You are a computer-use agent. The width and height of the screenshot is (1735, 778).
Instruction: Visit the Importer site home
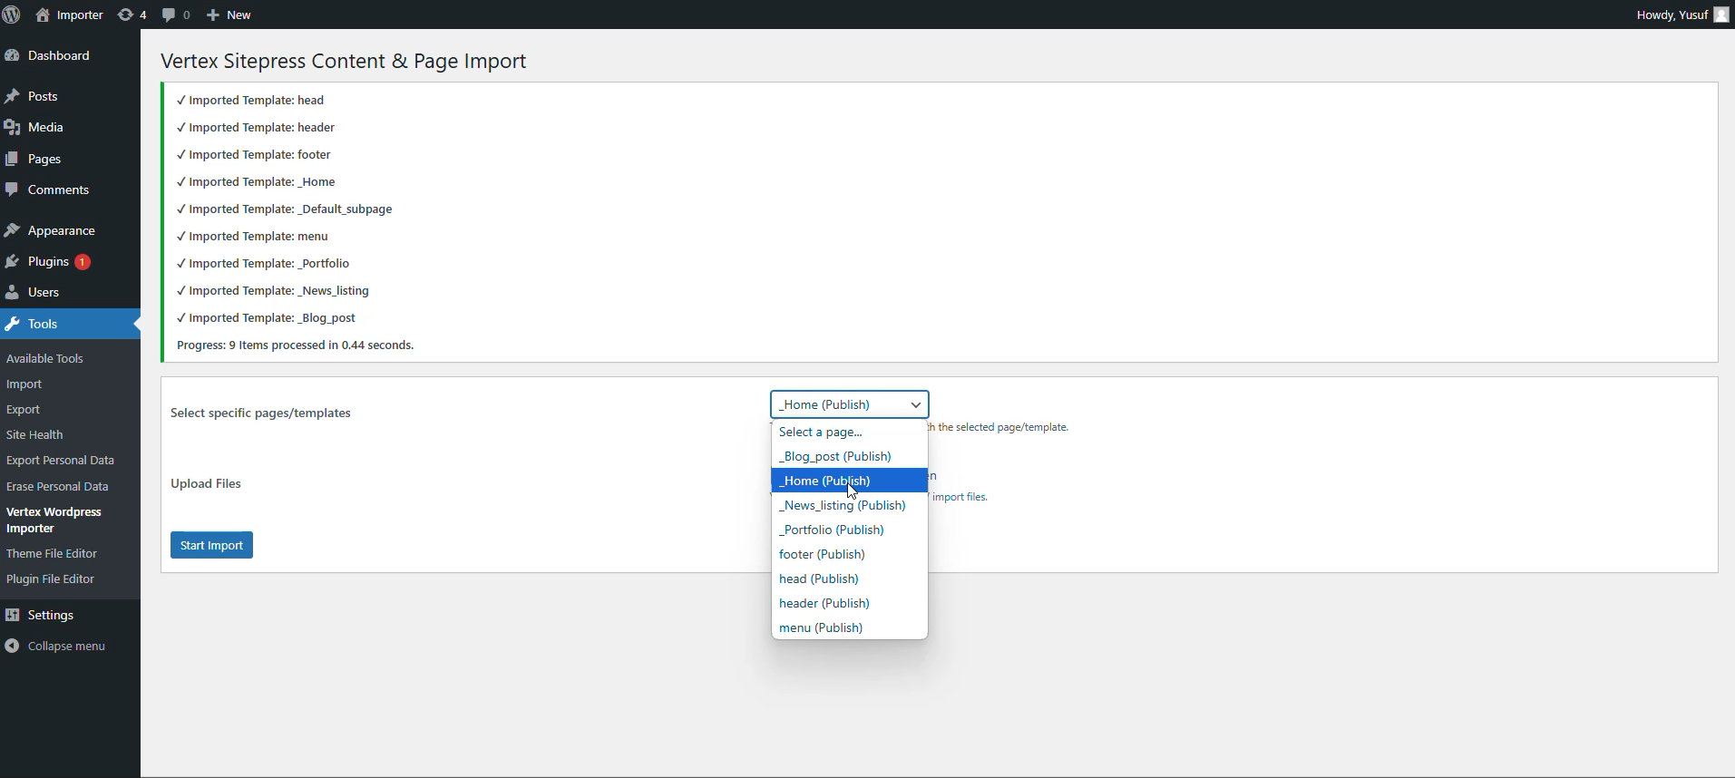coord(69,15)
